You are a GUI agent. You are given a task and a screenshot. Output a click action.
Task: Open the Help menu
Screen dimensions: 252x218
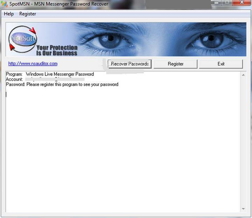9,14
